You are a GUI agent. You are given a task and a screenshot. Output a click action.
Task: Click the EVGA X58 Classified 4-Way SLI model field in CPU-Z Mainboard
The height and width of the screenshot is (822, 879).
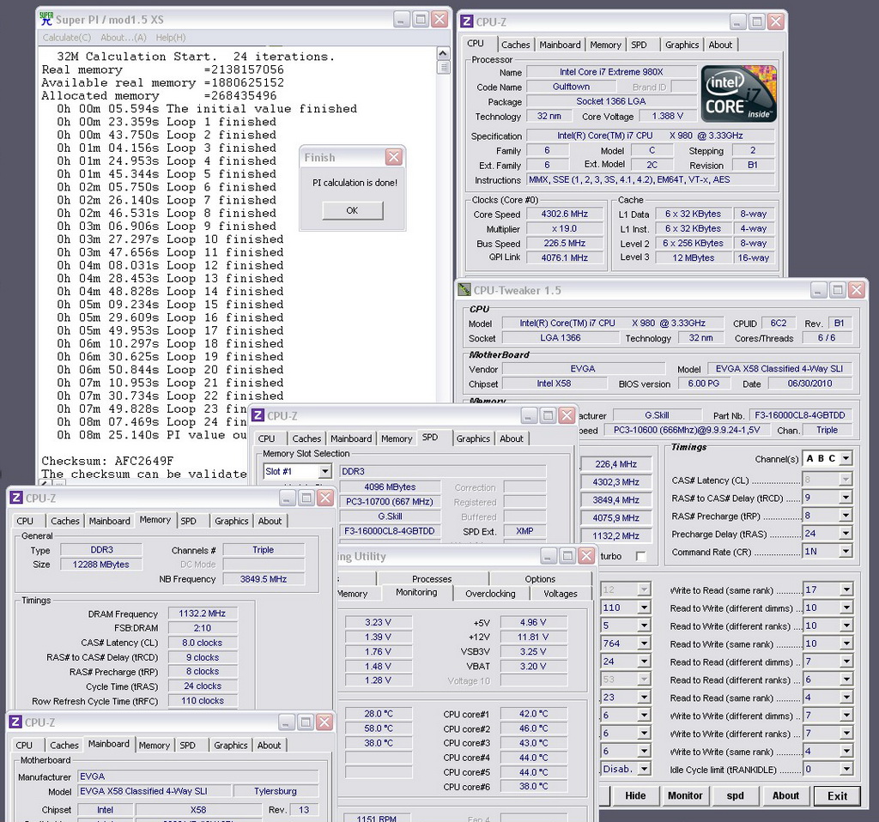click(x=155, y=791)
